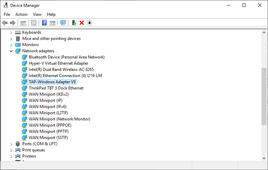268x170 pixels.
Task: Scan for hardware changes toolbar icon
Action: click(x=63, y=23)
